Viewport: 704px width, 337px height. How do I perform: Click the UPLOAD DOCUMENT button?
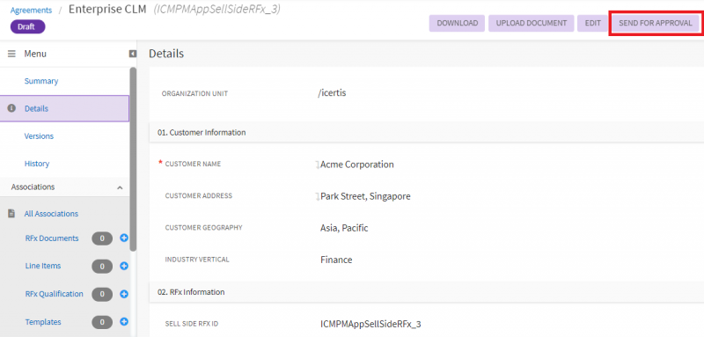532,24
